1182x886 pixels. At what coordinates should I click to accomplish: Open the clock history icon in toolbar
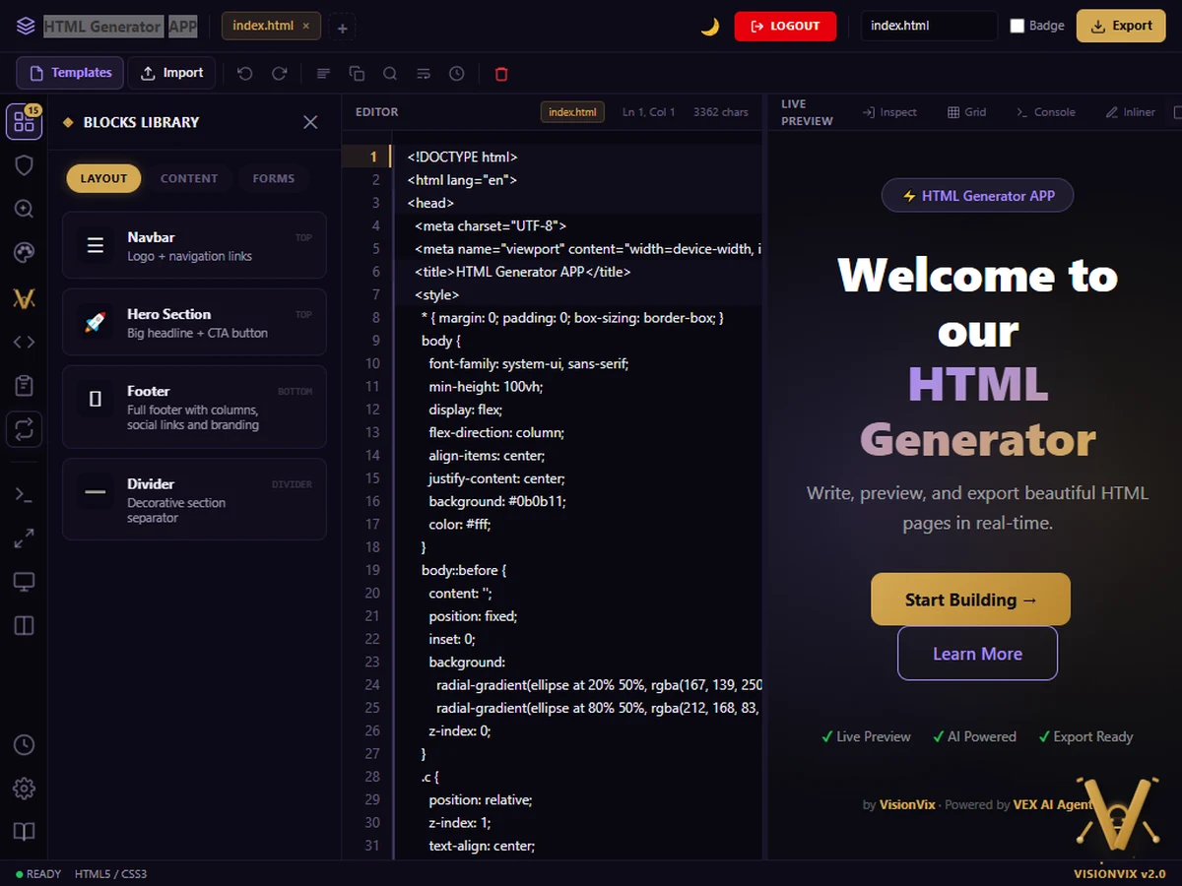(457, 74)
